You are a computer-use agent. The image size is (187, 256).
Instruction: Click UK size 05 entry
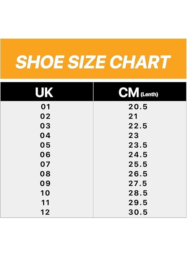tap(45, 145)
